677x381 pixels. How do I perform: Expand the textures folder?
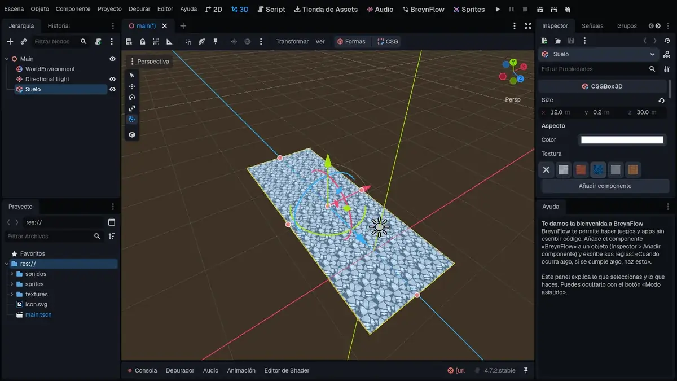tap(12, 294)
